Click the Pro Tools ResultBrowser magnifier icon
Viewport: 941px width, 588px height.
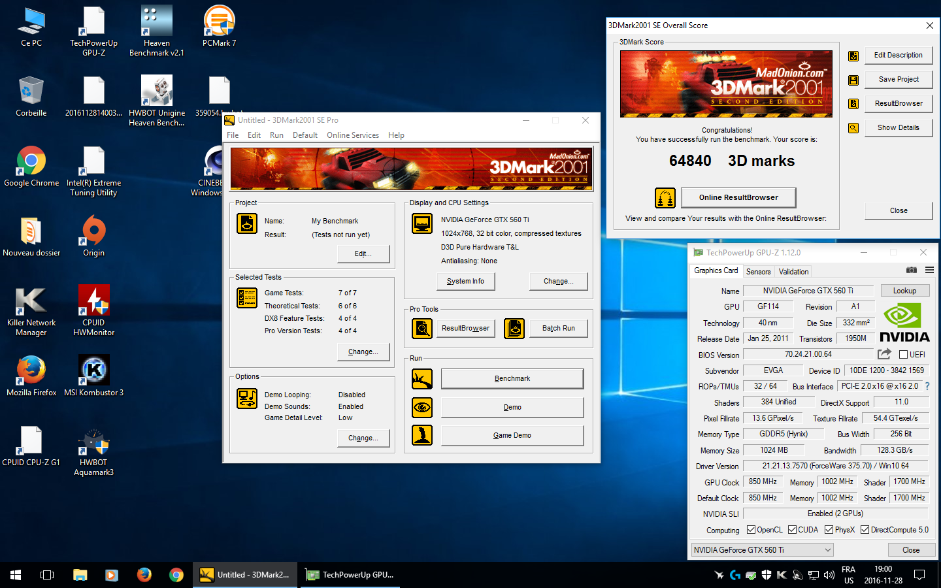(422, 329)
